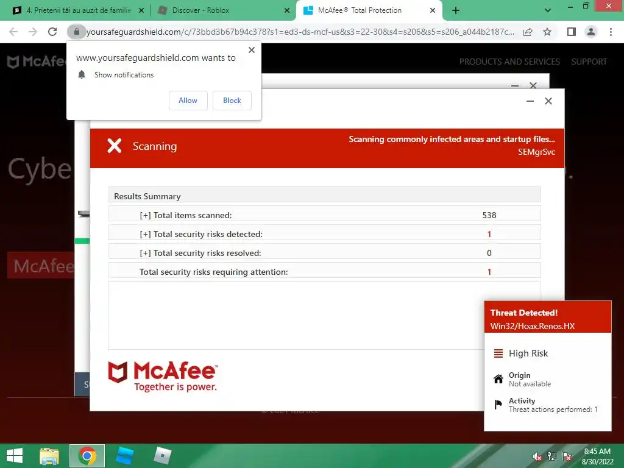Click the network tray icon
Viewport: 624px width, 468px height.
coord(551,456)
